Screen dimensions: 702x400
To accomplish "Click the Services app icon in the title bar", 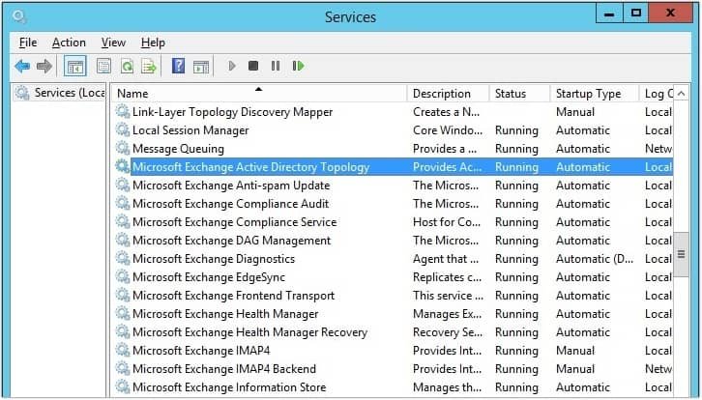I will [x=19, y=17].
